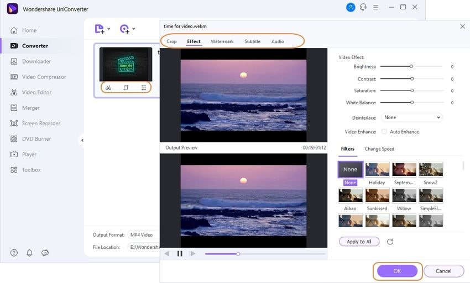Open the feedback icon at bottom left
This screenshot has width=470, height=283.
(45, 253)
